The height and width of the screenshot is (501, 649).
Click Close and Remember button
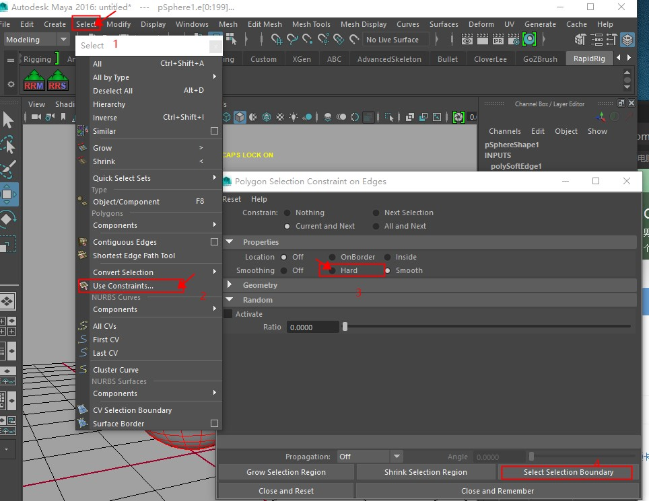pyautogui.click(x=498, y=491)
